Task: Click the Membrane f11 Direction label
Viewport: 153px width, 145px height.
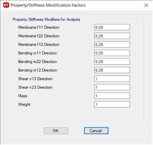Action: [39, 27]
